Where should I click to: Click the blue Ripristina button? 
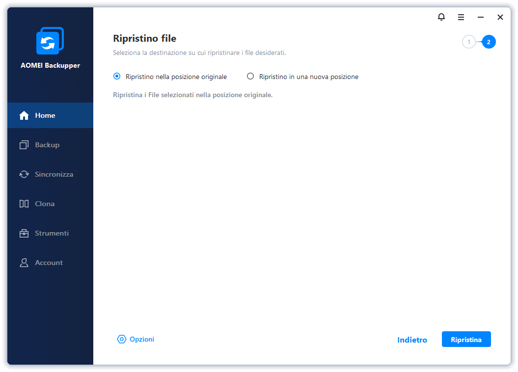click(466, 339)
